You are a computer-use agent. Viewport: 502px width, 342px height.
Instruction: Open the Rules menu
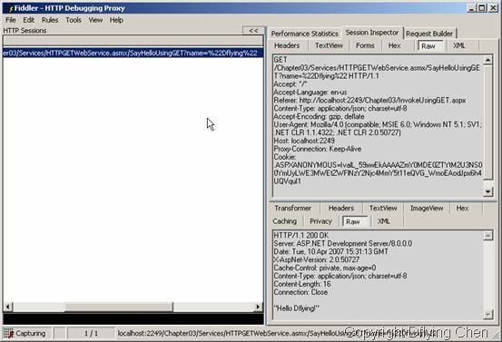click(50, 20)
